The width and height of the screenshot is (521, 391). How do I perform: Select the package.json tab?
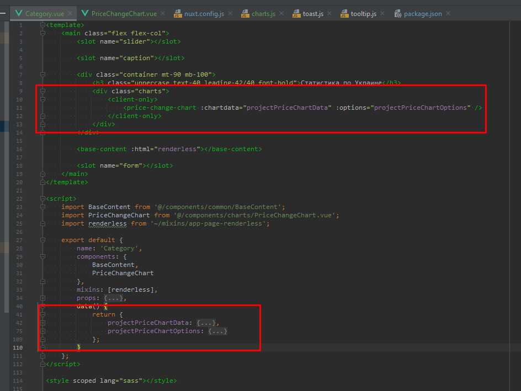(x=422, y=14)
